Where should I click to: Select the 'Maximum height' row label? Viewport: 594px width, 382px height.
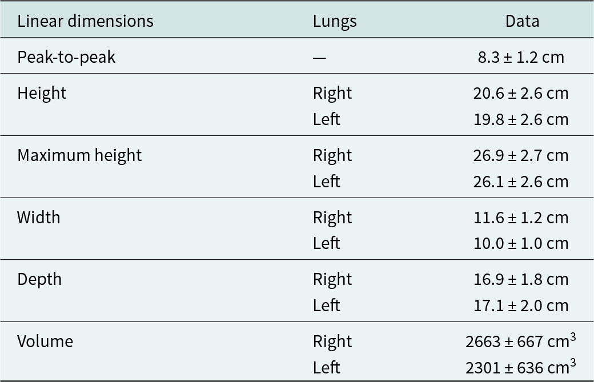pos(79,156)
